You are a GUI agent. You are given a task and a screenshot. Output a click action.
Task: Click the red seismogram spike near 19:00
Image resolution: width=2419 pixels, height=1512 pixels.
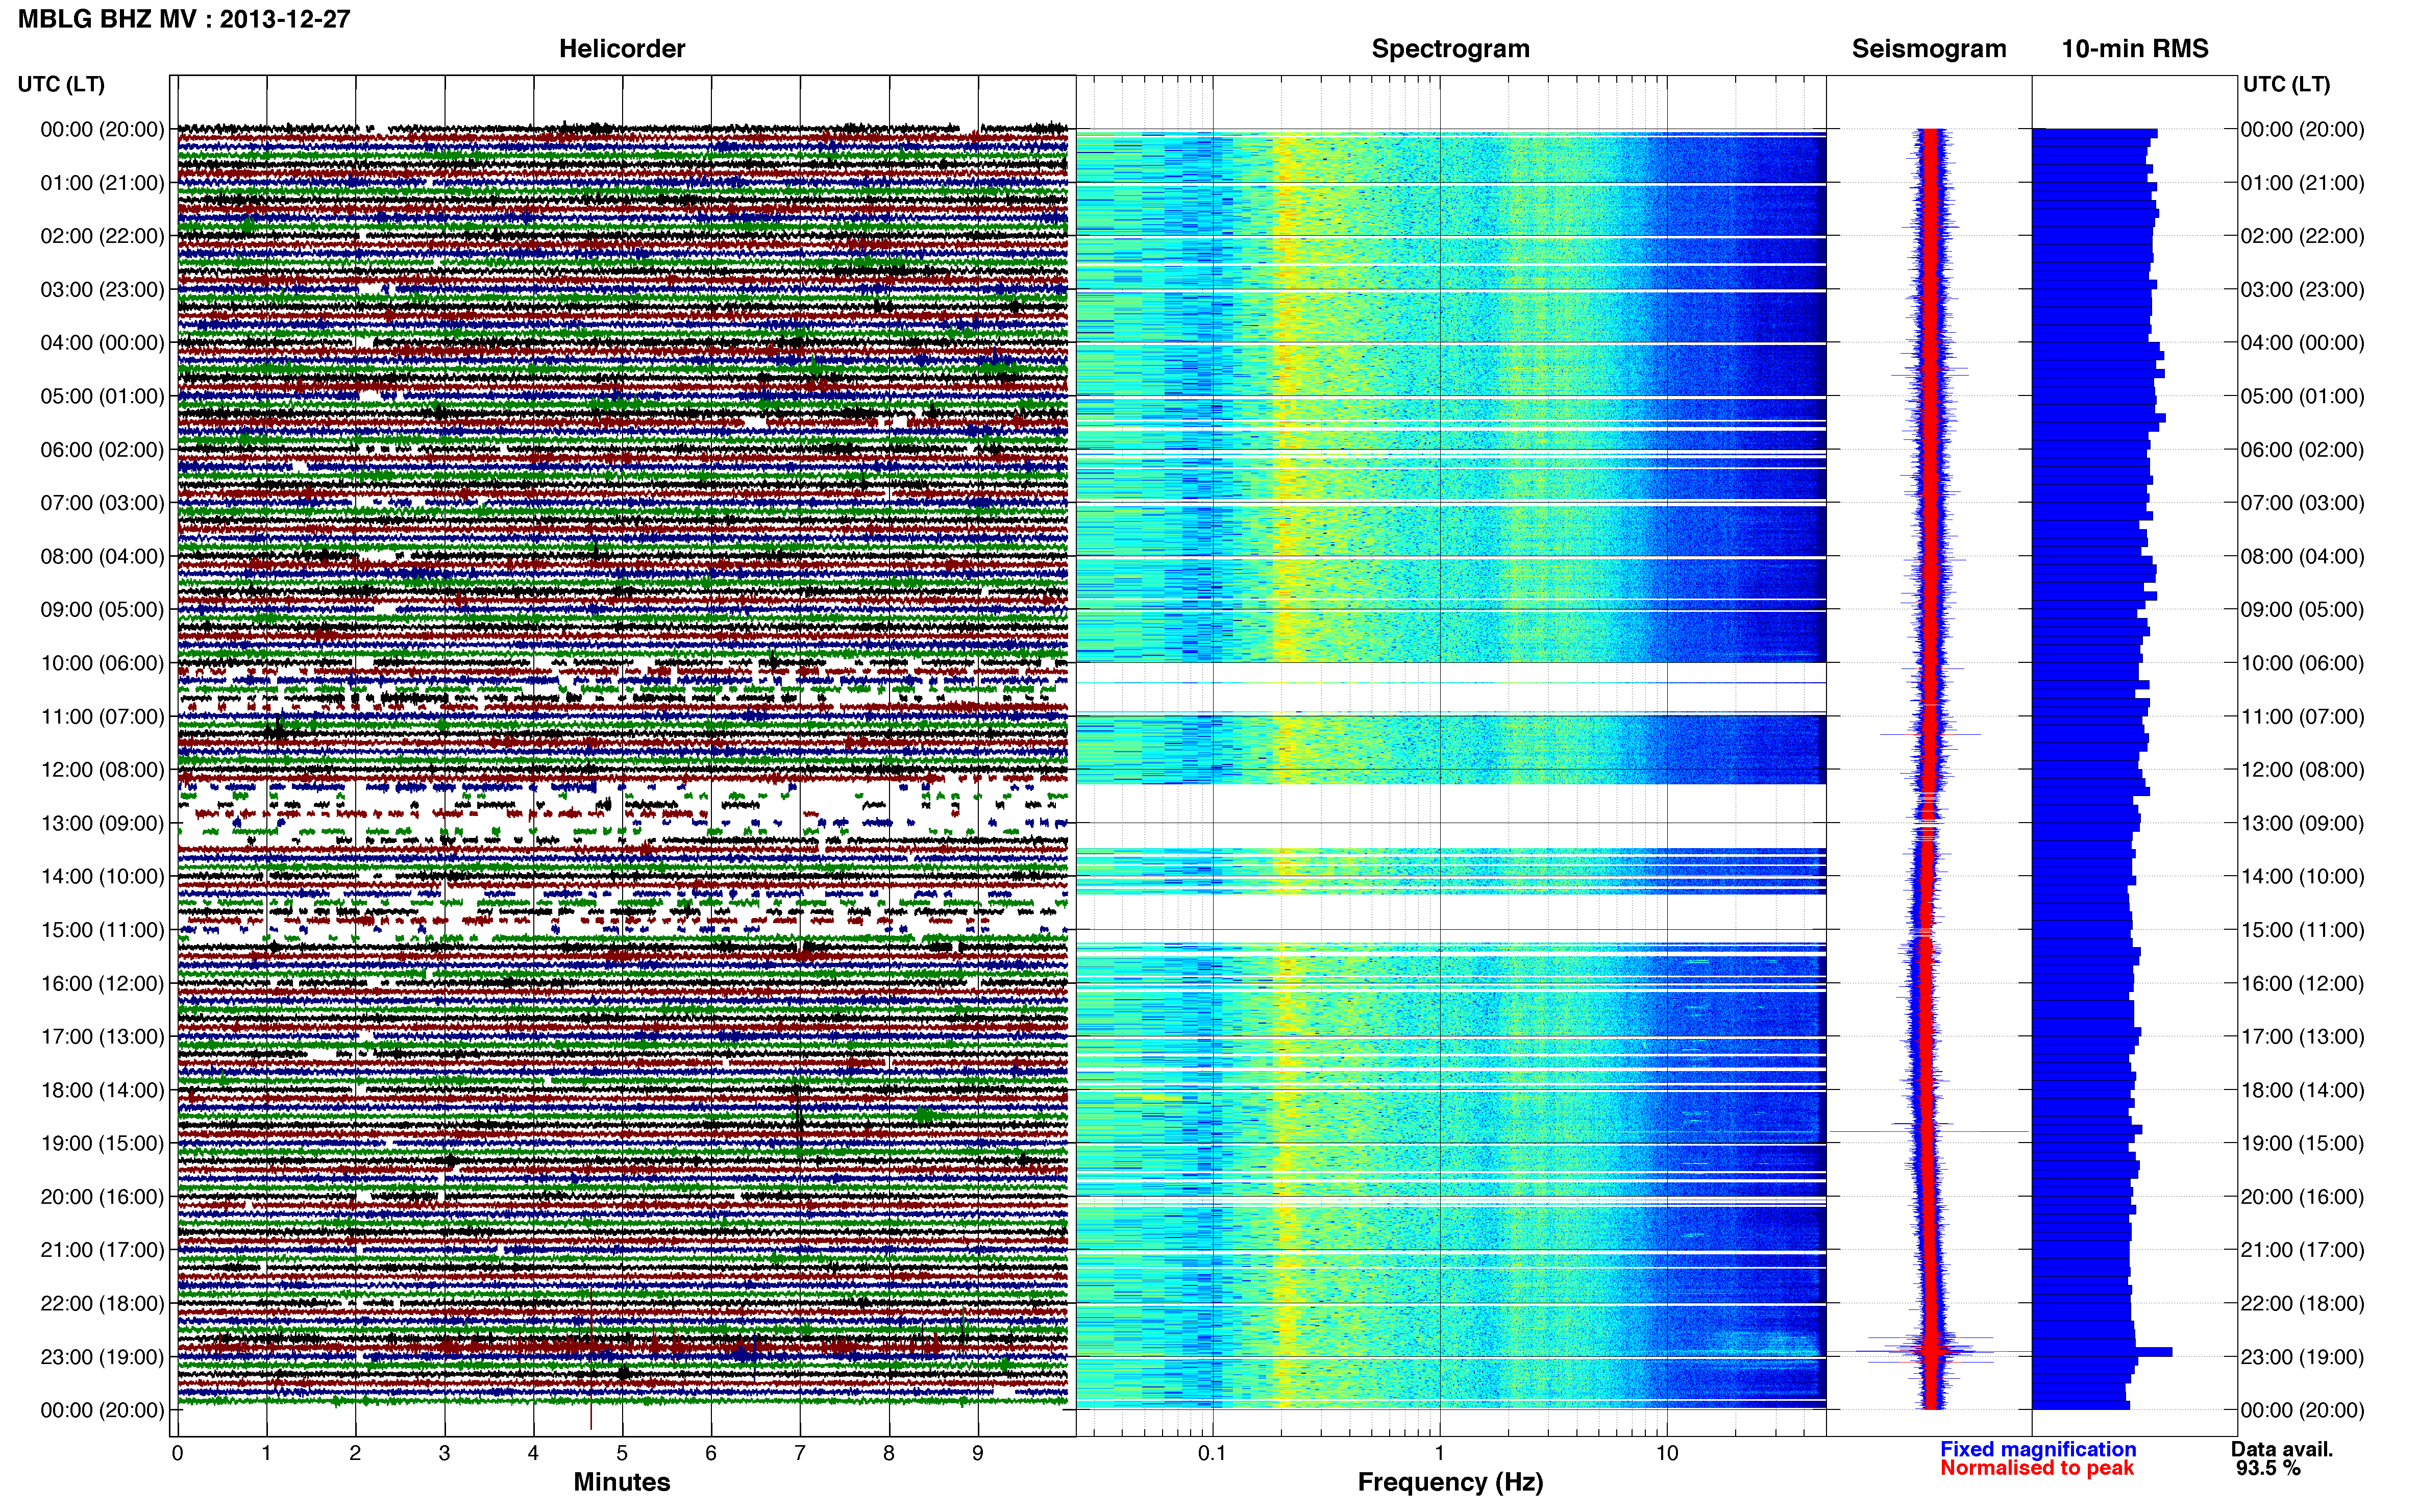pos(1929,1132)
